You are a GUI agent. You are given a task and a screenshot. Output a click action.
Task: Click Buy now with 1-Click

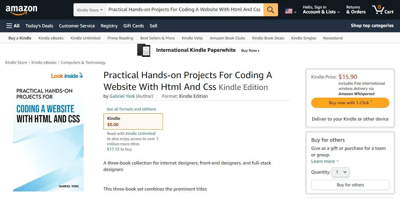[350, 103]
